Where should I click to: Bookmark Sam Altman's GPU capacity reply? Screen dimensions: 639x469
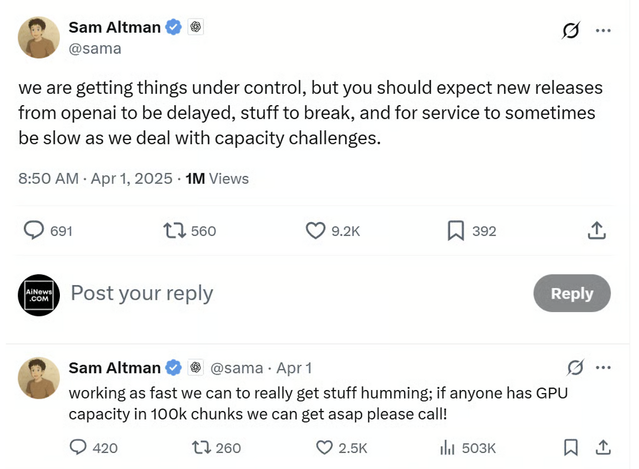[570, 448]
